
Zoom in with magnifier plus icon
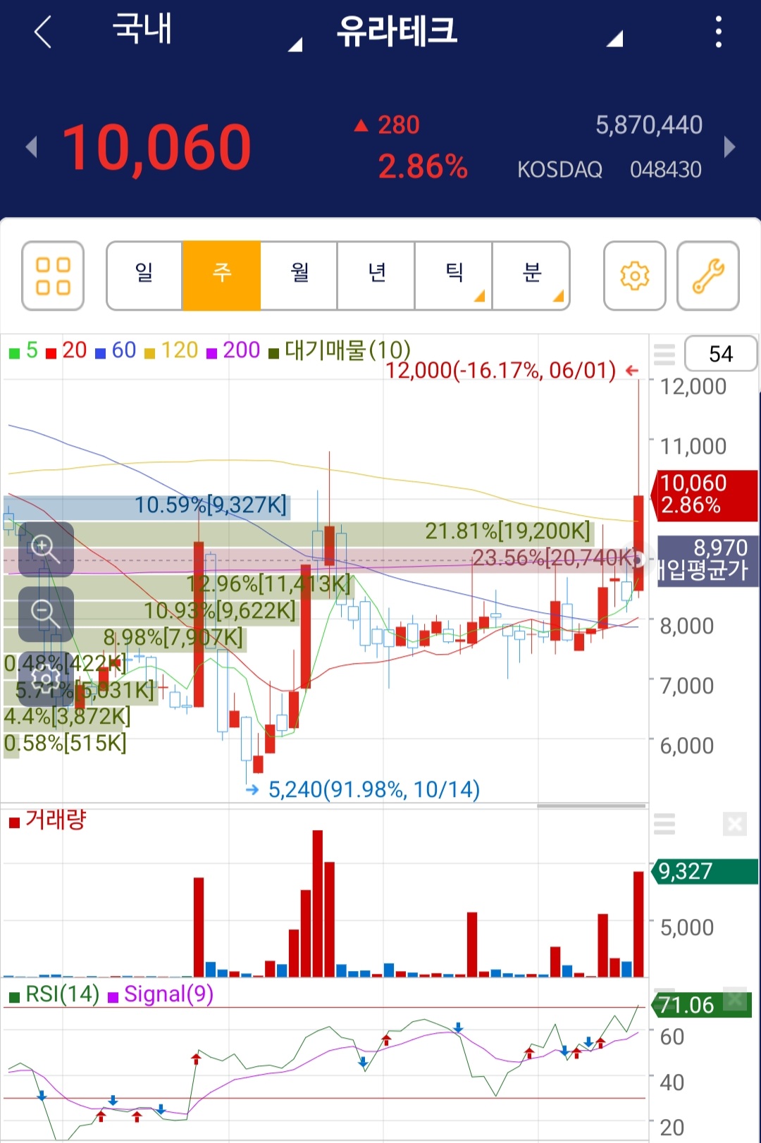(x=46, y=549)
